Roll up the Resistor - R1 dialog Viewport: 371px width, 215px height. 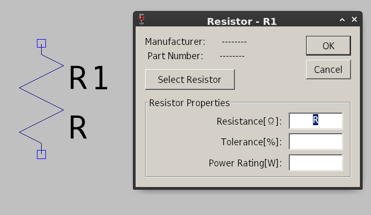(x=342, y=20)
